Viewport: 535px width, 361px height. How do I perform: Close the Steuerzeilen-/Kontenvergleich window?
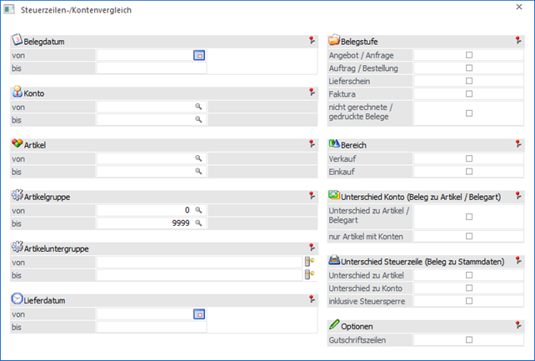coord(520,9)
